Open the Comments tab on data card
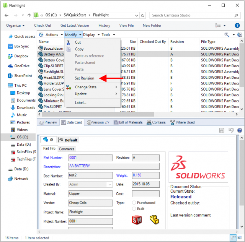This screenshot has height=242, width=245. coord(67,149)
